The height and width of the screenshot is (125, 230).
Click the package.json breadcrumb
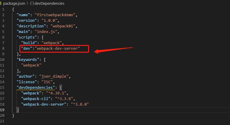coord(14,3)
